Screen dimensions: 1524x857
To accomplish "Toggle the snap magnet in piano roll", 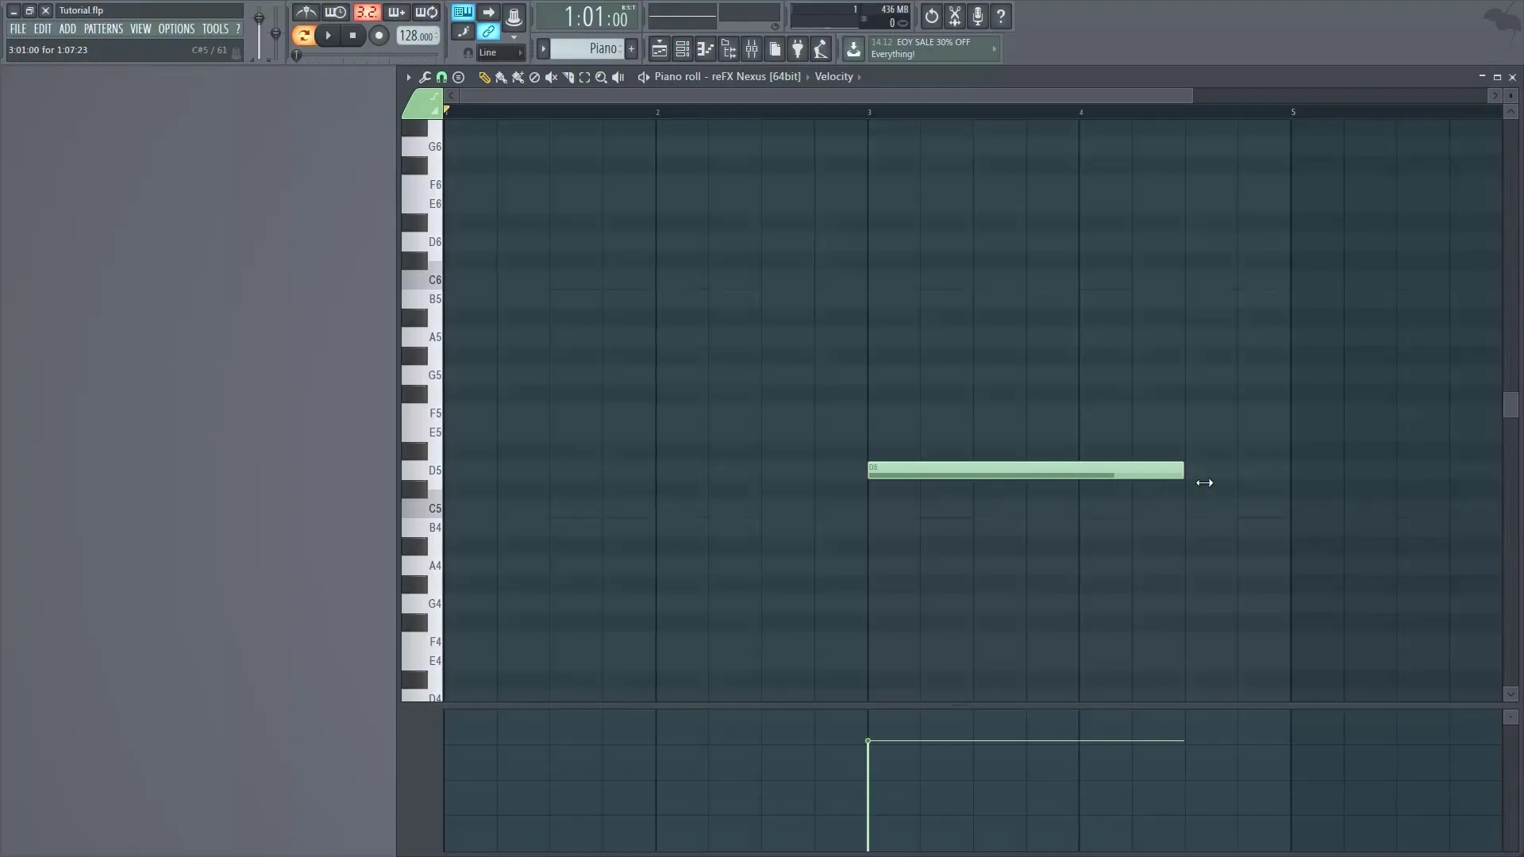I will [441, 77].
